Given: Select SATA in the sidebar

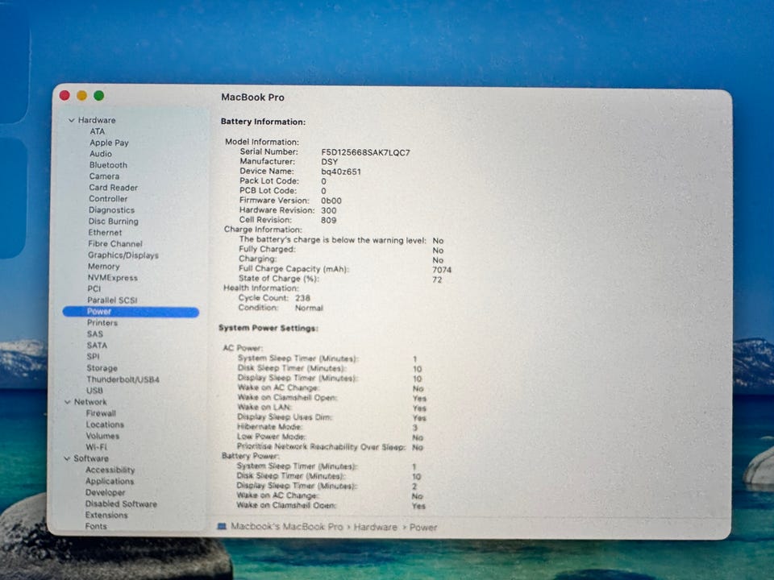Looking at the screenshot, I should point(97,346).
